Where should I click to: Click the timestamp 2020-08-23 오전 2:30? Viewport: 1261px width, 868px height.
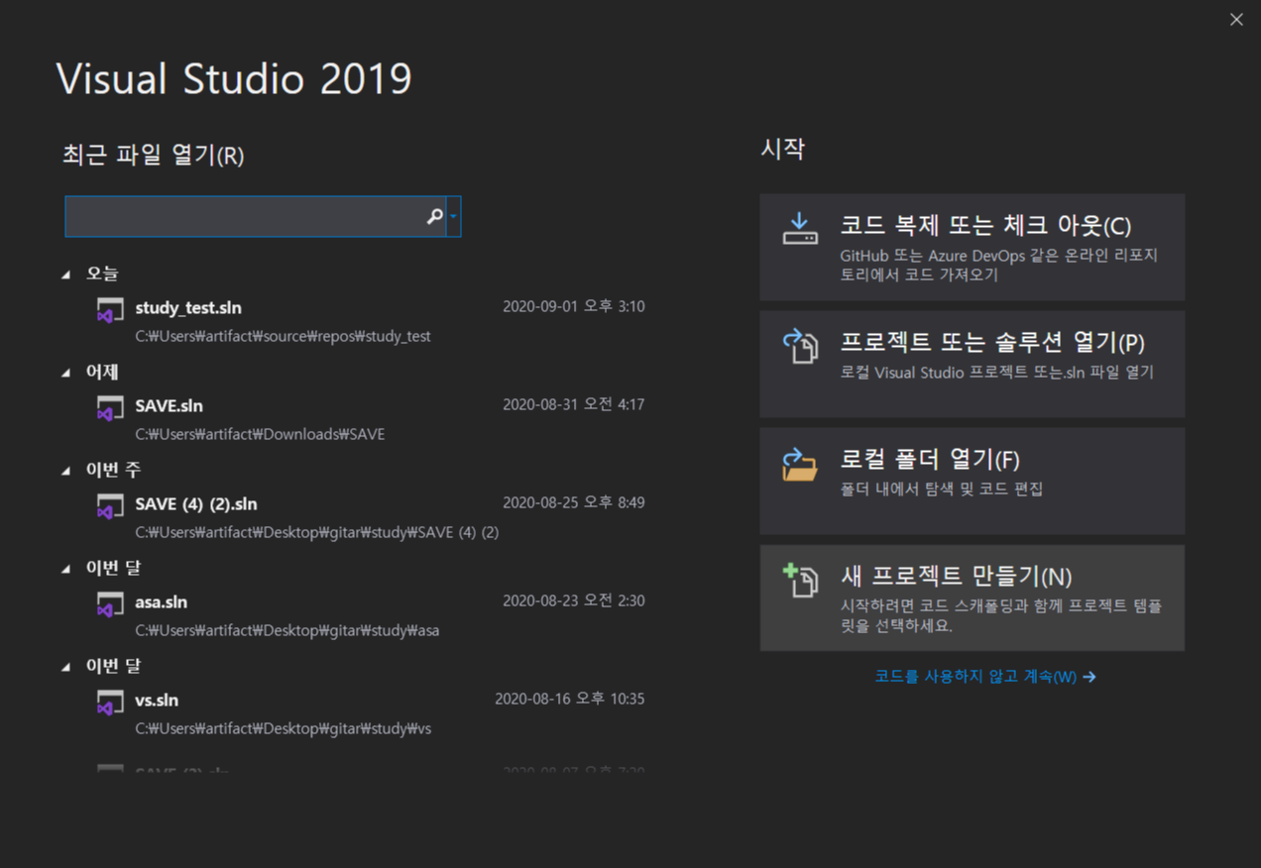[x=574, y=601]
